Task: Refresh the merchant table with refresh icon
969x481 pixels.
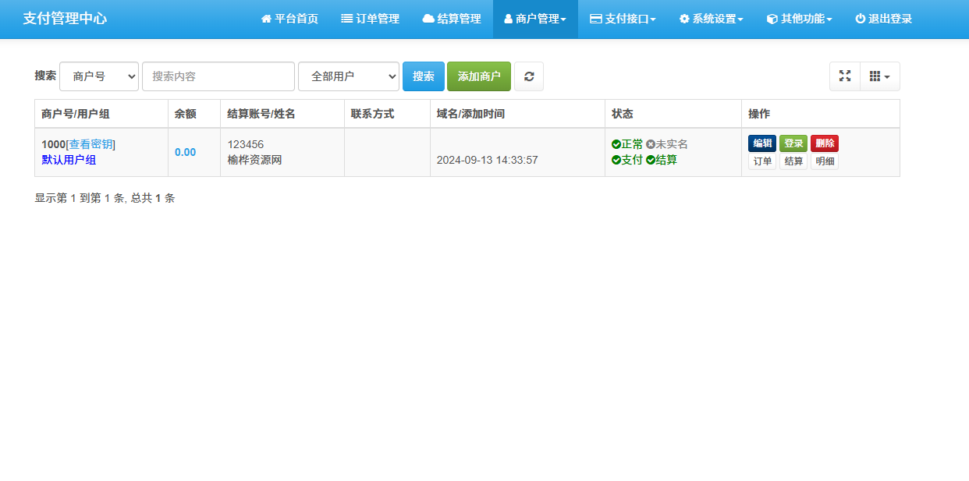Action: (x=529, y=76)
